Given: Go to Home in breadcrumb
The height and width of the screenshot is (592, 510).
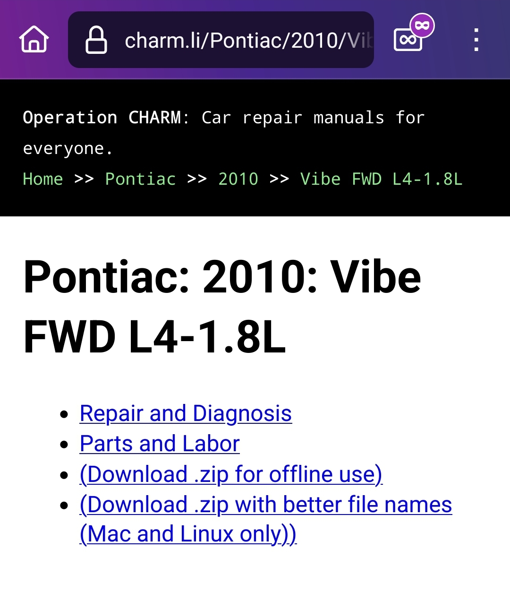Looking at the screenshot, I should pyautogui.click(x=43, y=179).
